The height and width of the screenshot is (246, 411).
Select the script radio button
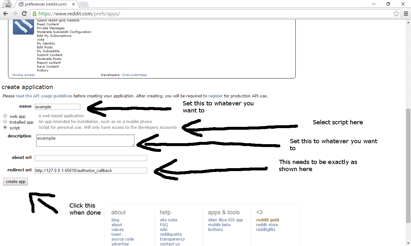pos(5,127)
